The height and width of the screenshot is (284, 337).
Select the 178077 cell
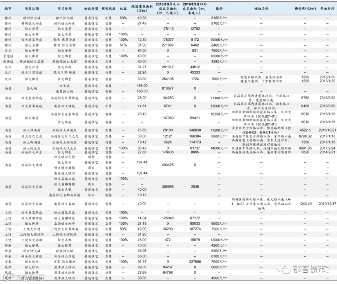pos(168,40)
